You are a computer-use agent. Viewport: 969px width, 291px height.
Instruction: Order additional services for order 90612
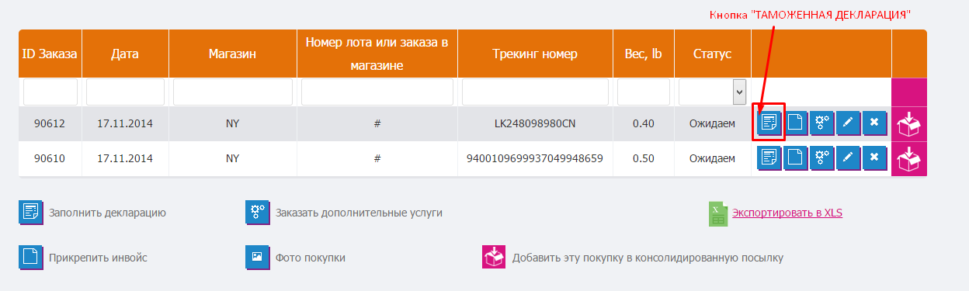[821, 123]
